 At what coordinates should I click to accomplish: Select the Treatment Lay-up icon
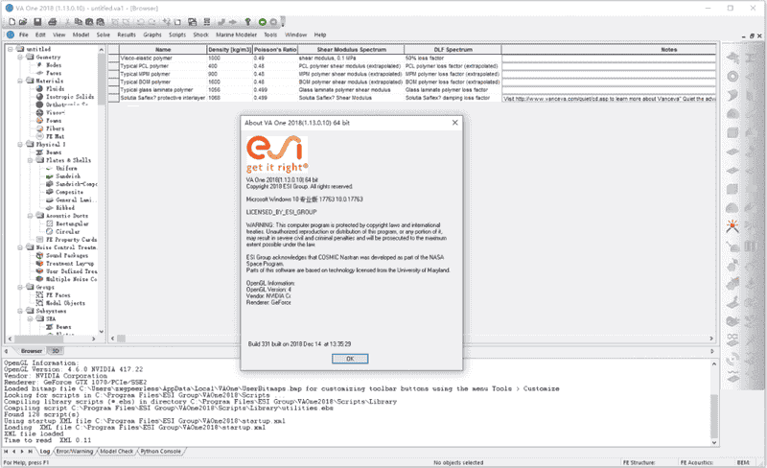click(x=39, y=264)
